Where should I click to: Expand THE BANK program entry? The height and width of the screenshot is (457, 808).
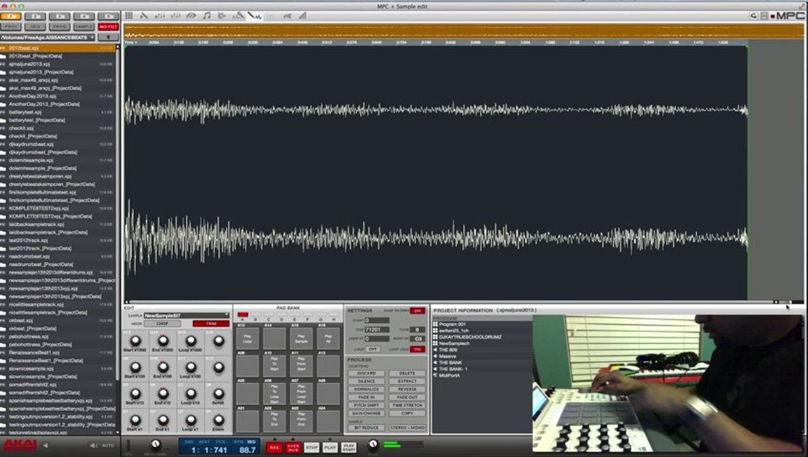pos(450,362)
